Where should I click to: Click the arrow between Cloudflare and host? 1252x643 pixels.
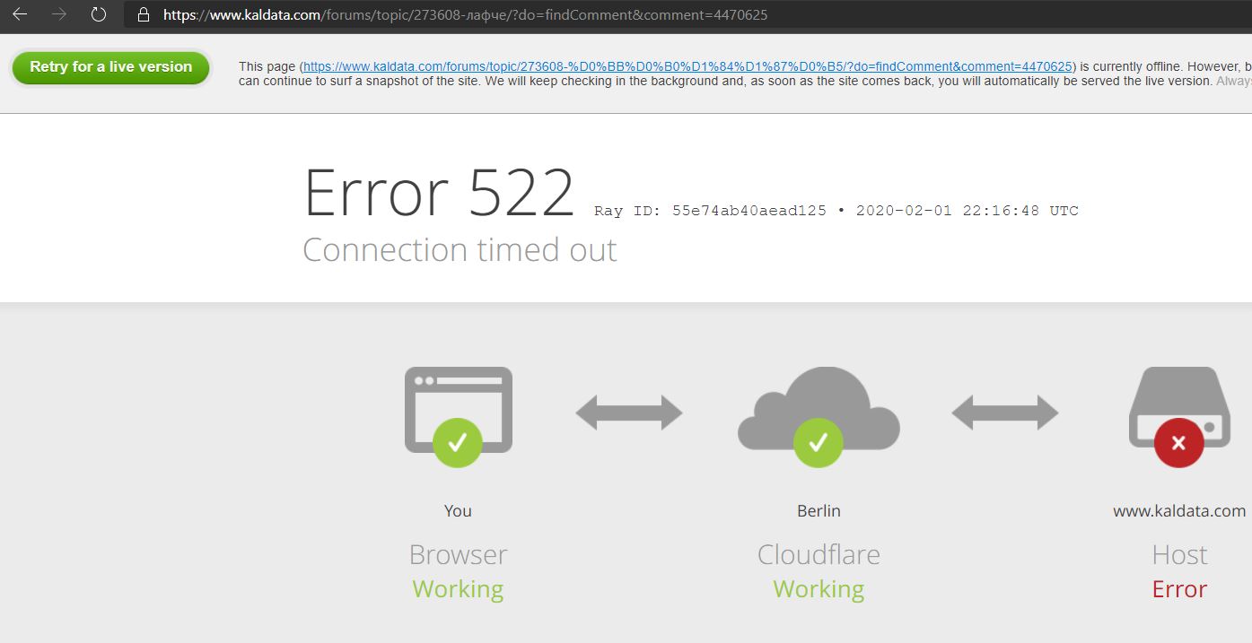point(1005,413)
